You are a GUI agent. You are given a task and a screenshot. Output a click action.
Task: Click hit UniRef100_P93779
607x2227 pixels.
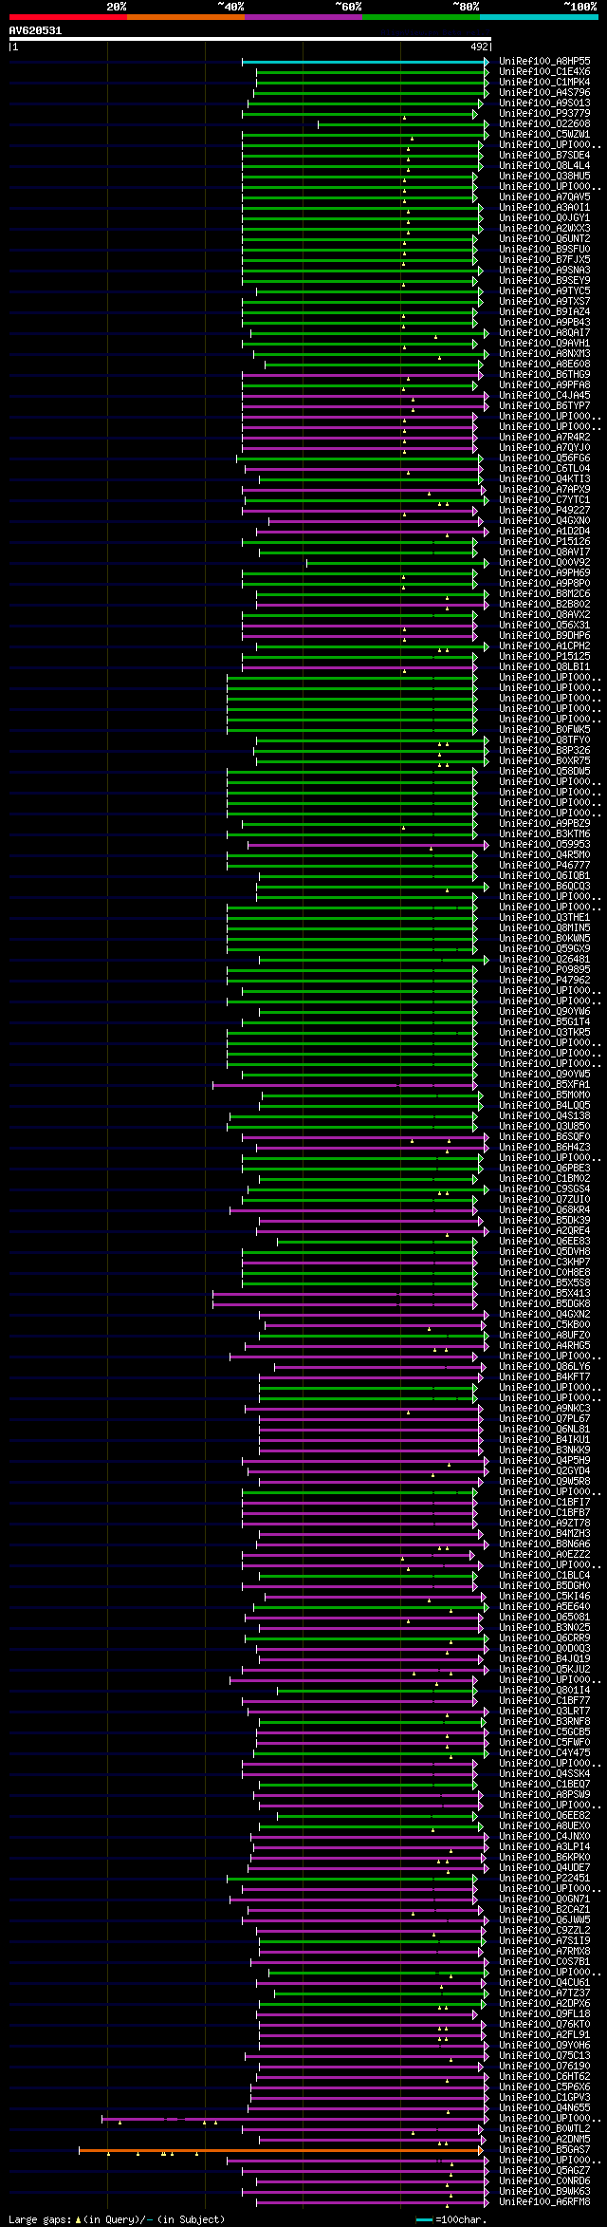[544, 114]
